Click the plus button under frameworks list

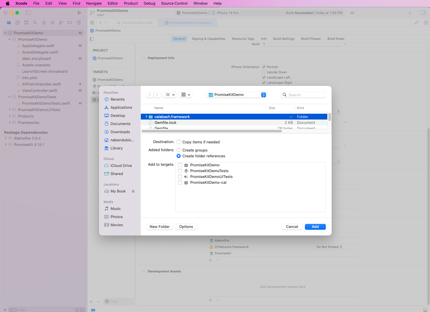coord(210,260)
